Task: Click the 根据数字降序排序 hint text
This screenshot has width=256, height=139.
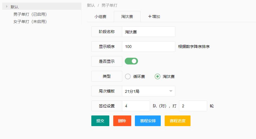Action: click(194, 47)
